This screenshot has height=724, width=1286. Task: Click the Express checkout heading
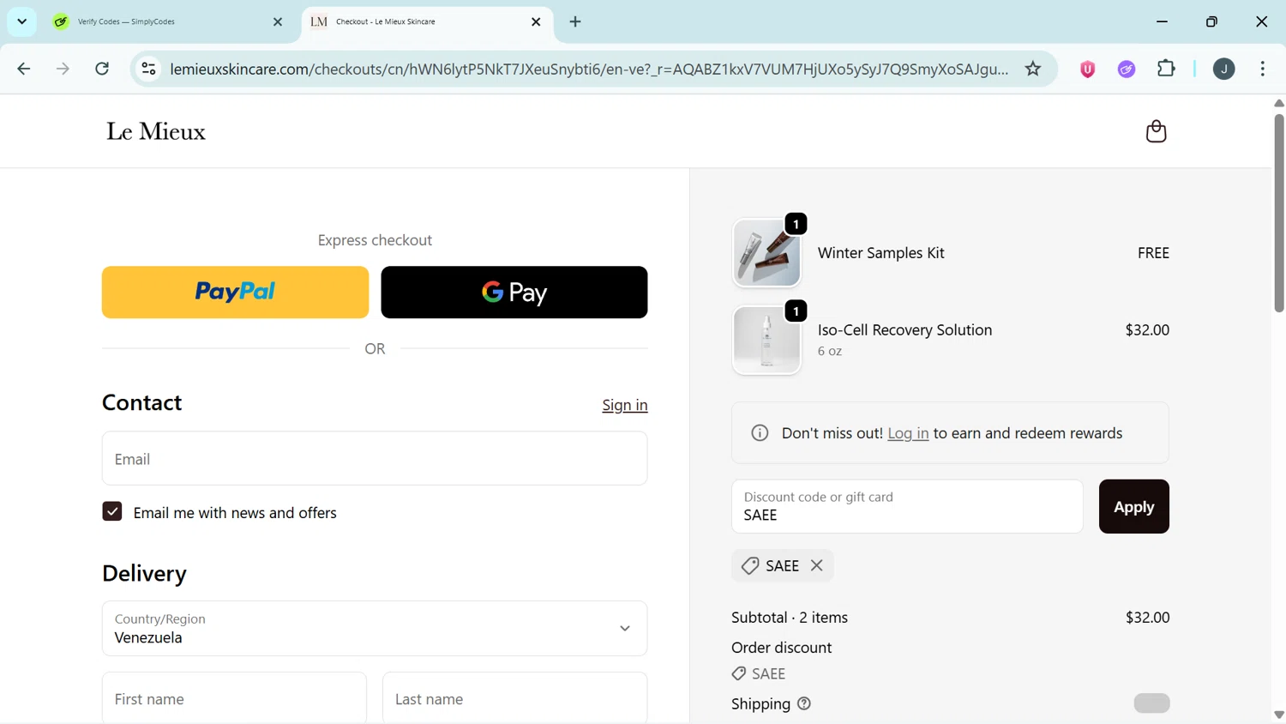(x=375, y=240)
